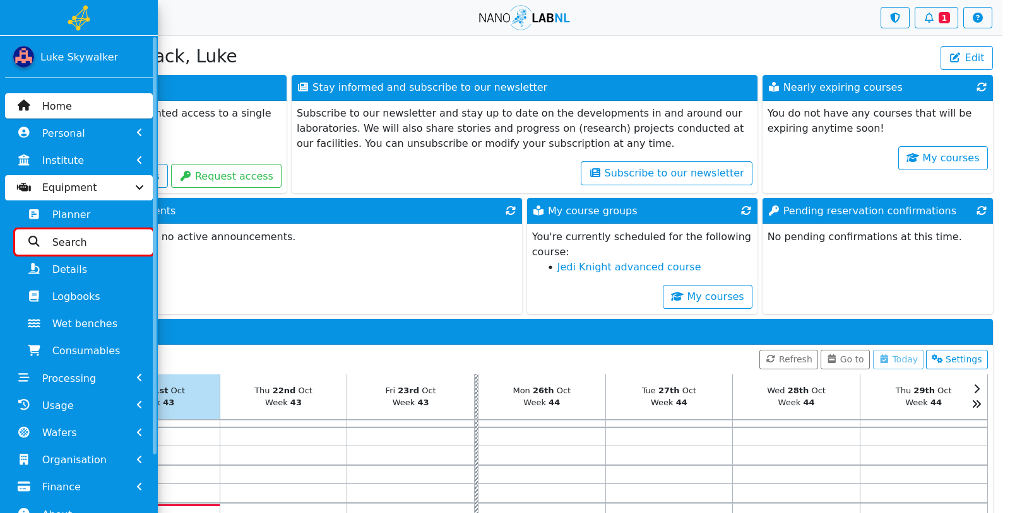Open planner Settings
1010x513 pixels.
[957, 359]
